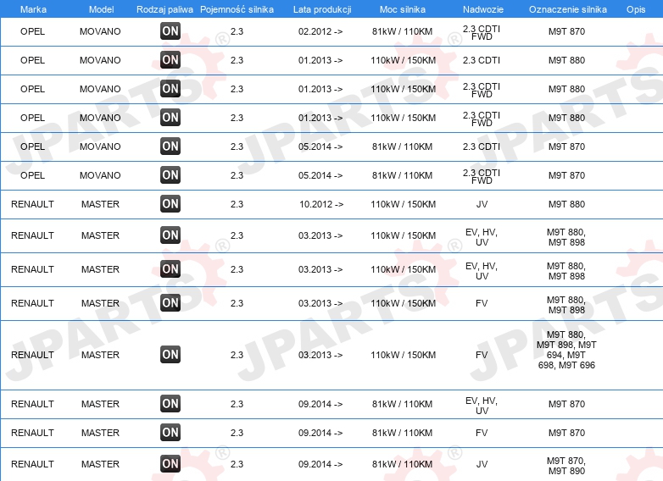Click the Oznaczenie silnika column header
Image resolution: width=663 pixels, height=481 pixels.
568,9
